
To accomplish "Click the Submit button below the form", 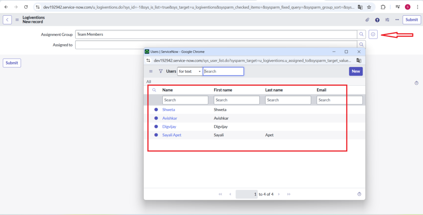I will [12, 63].
